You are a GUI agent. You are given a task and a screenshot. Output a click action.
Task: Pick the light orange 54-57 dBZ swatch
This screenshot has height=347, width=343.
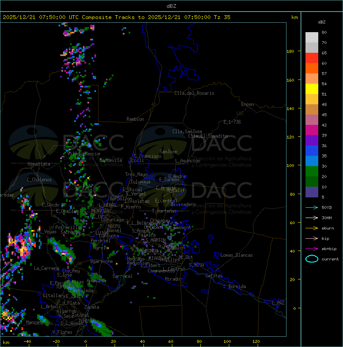(x=312, y=79)
